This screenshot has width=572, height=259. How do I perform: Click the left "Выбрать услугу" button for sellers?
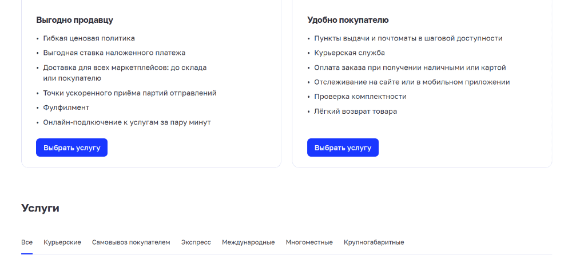[71, 148]
